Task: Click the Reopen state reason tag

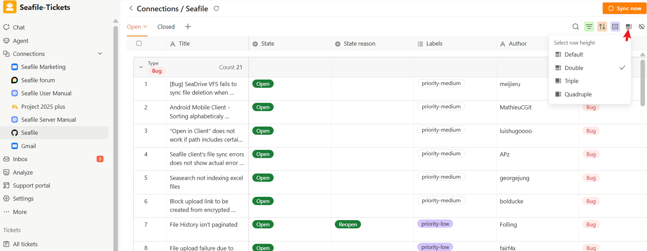Action: (348, 224)
